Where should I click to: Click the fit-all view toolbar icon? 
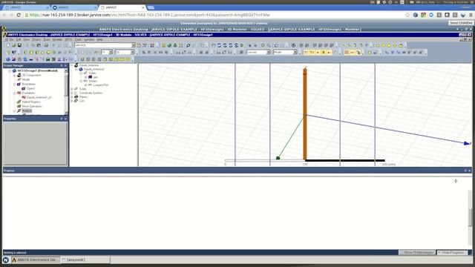tap(263, 45)
